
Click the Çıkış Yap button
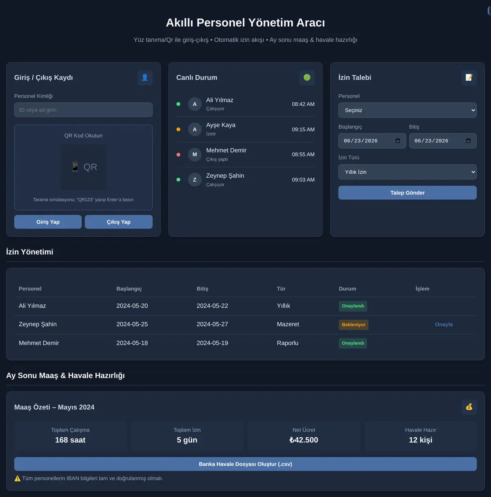pyautogui.click(x=119, y=222)
